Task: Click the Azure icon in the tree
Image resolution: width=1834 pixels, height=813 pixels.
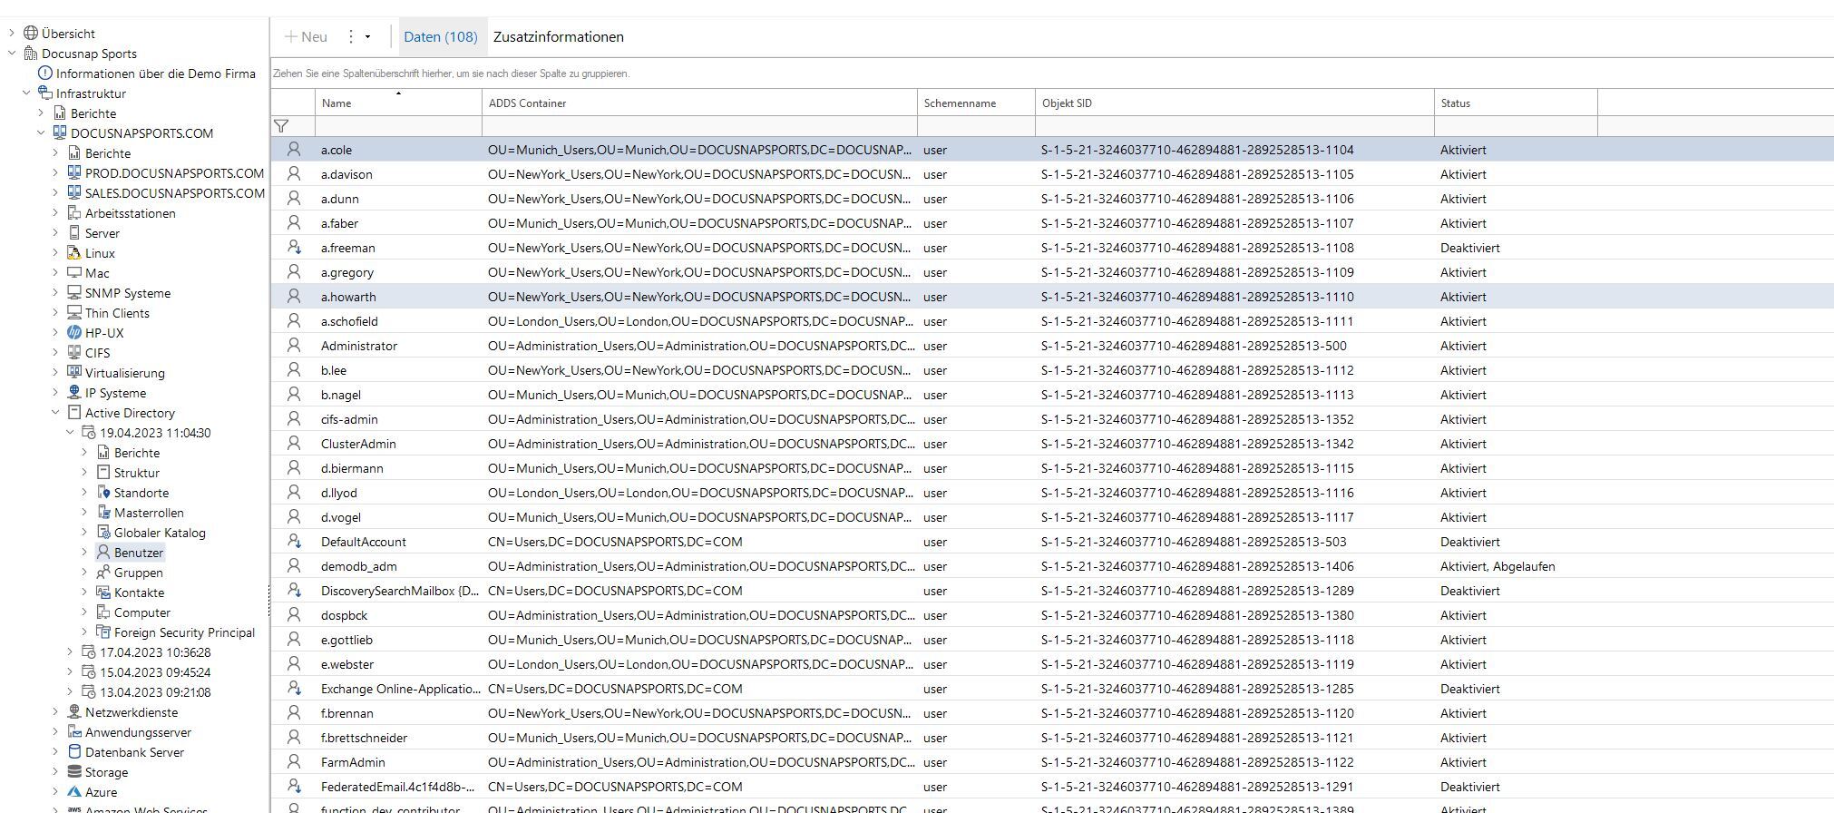Action: tap(74, 792)
